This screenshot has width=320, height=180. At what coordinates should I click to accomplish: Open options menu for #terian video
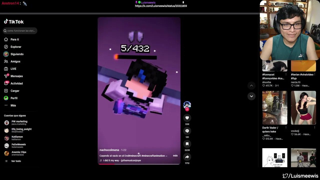tap(315, 74)
